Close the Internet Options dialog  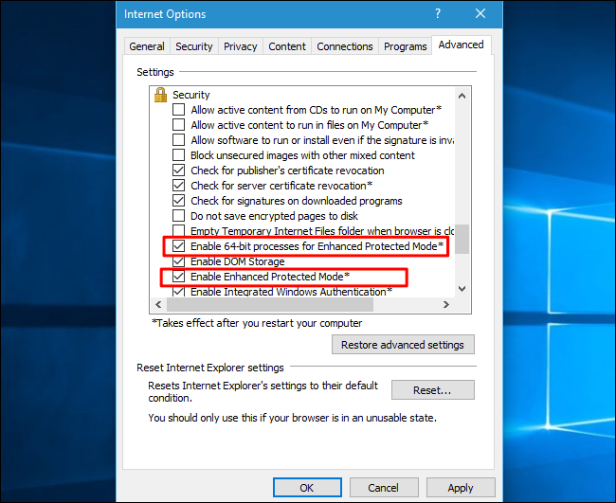tap(480, 14)
